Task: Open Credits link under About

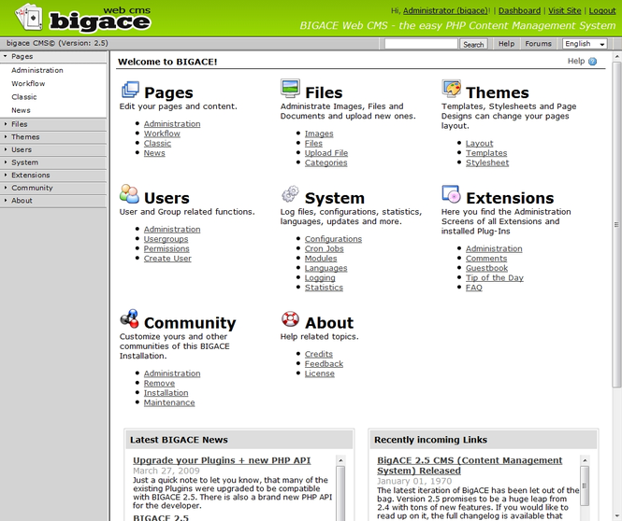Action: [x=319, y=354]
